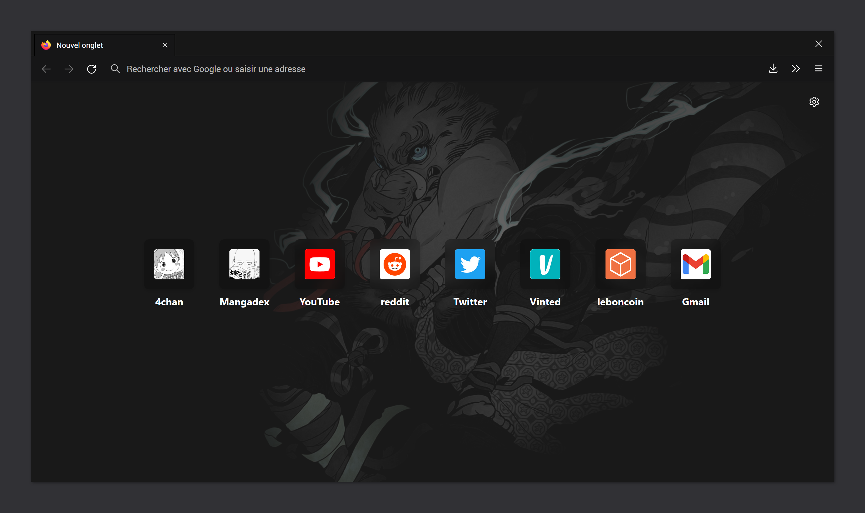This screenshot has width=865, height=513.
Task: Reload the current page
Action: (x=92, y=69)
